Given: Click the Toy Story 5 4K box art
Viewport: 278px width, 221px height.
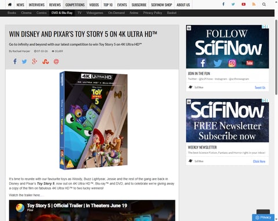Looking at the screenshot, I should point(93,120).
